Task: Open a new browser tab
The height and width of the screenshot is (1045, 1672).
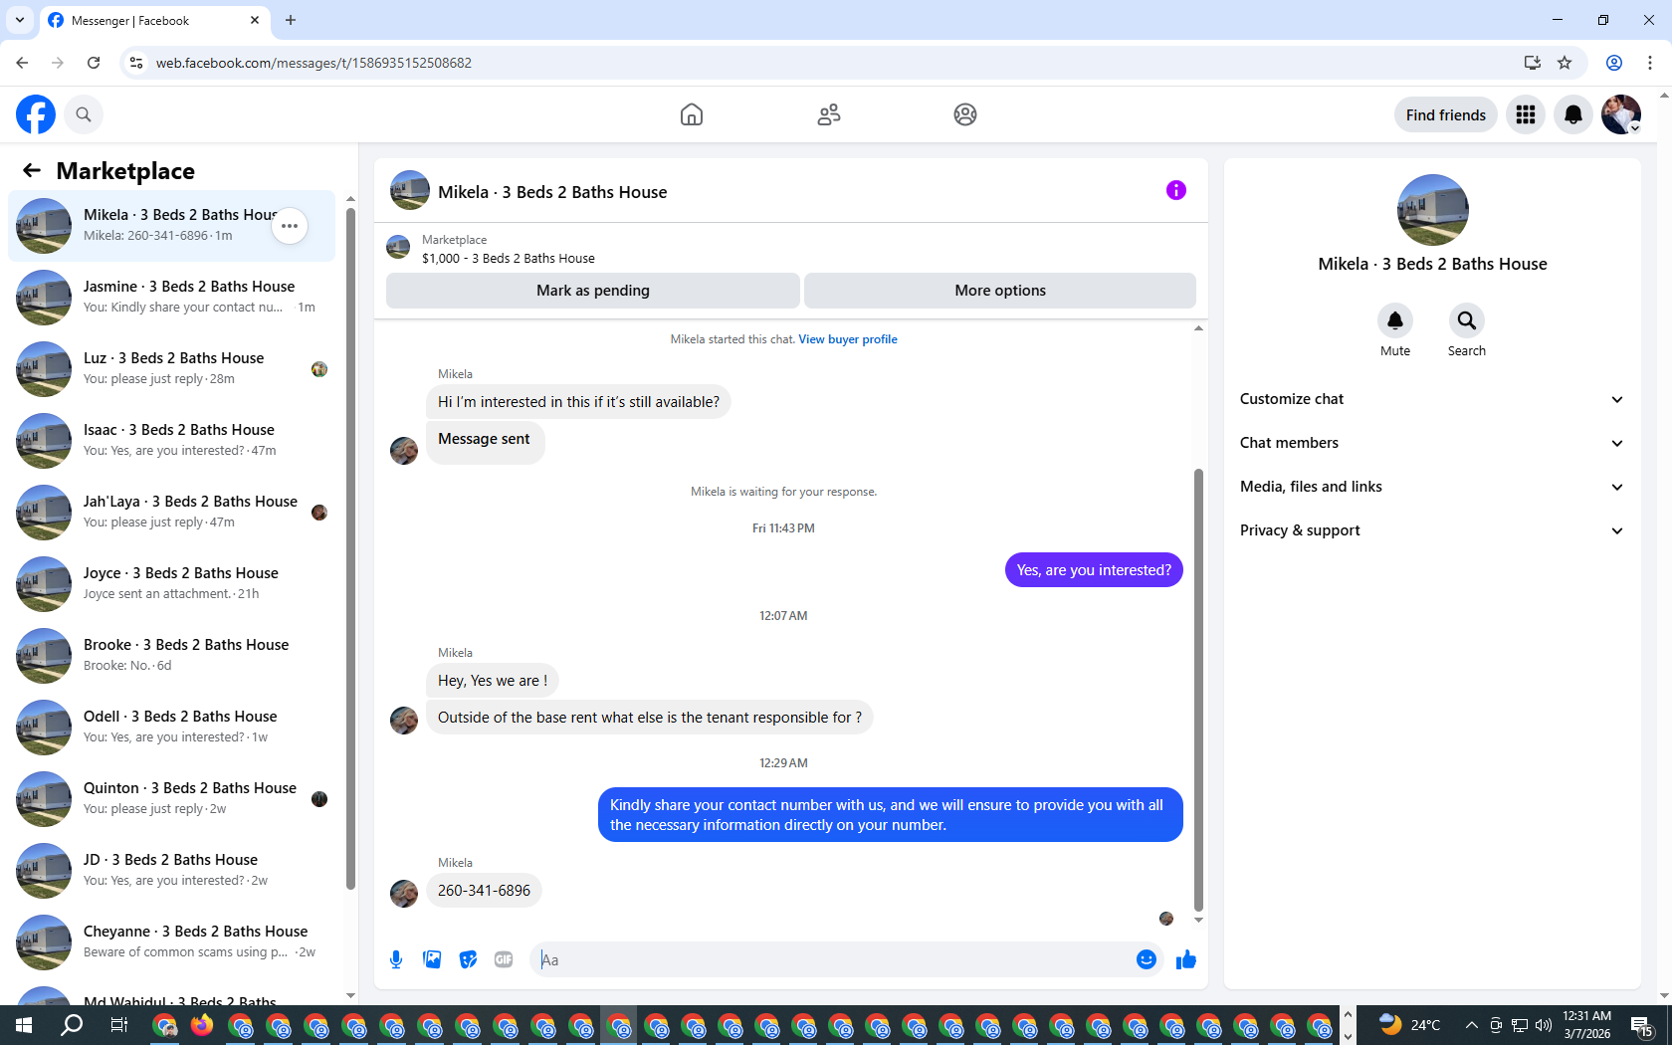Action: (291, 20)
